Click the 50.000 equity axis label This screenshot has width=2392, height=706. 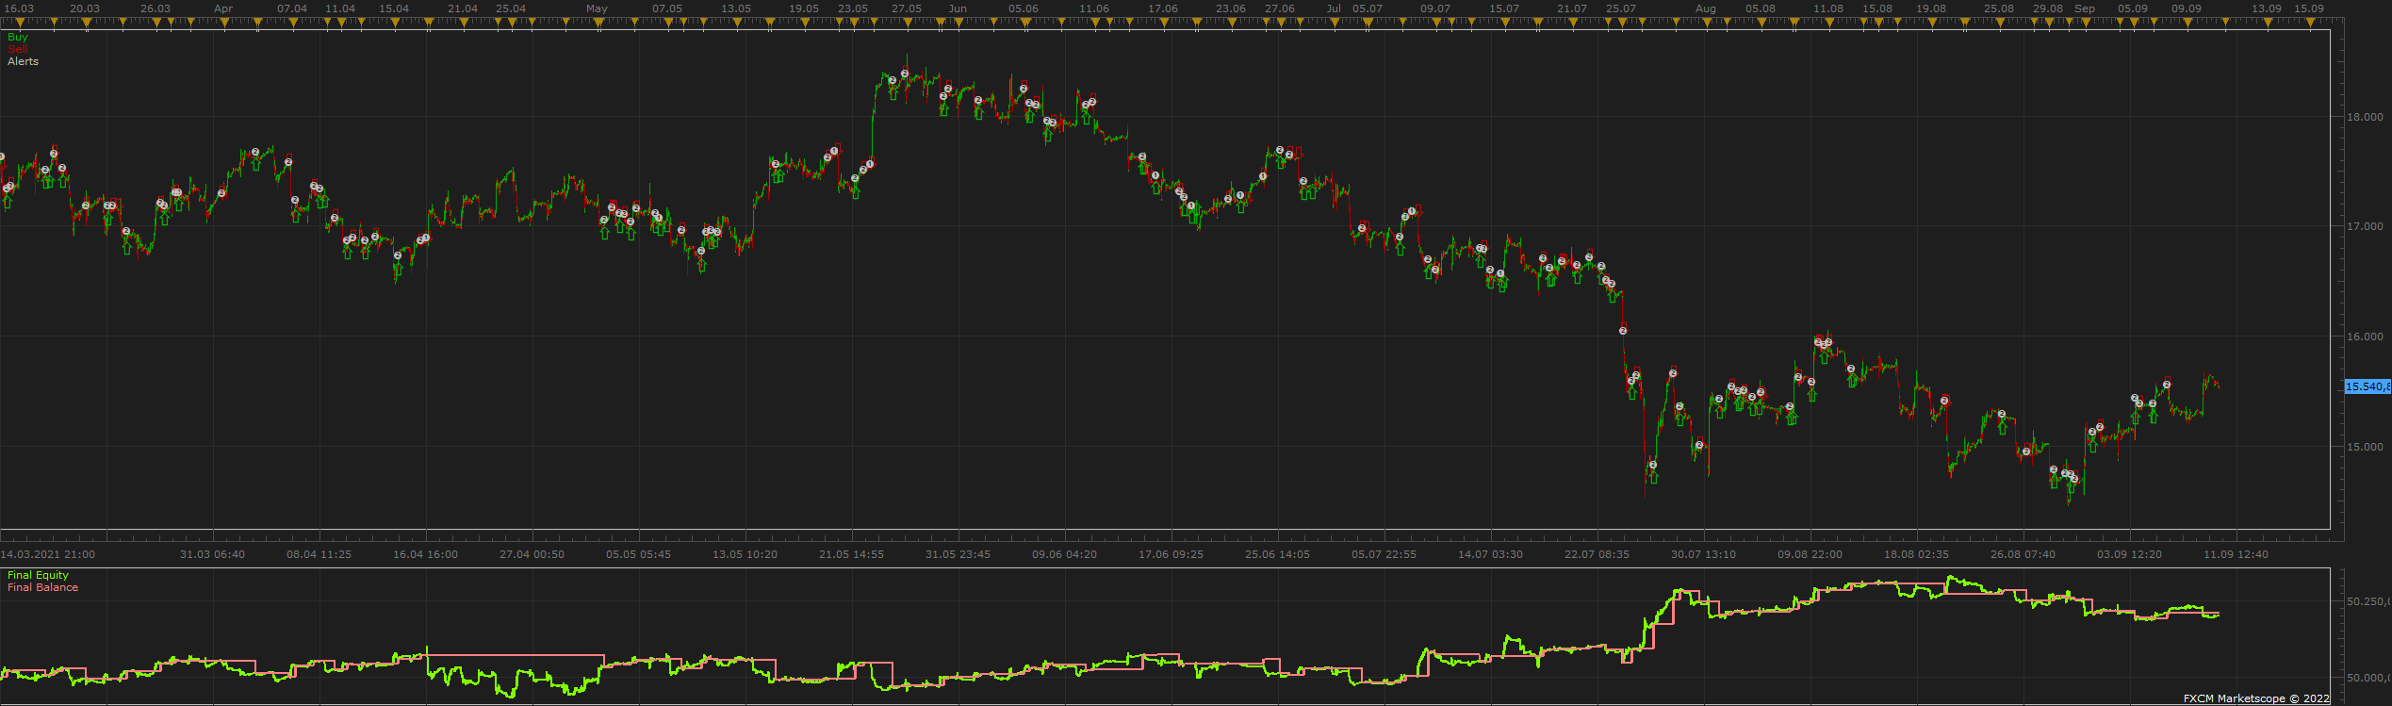(x=2367, y=678)
